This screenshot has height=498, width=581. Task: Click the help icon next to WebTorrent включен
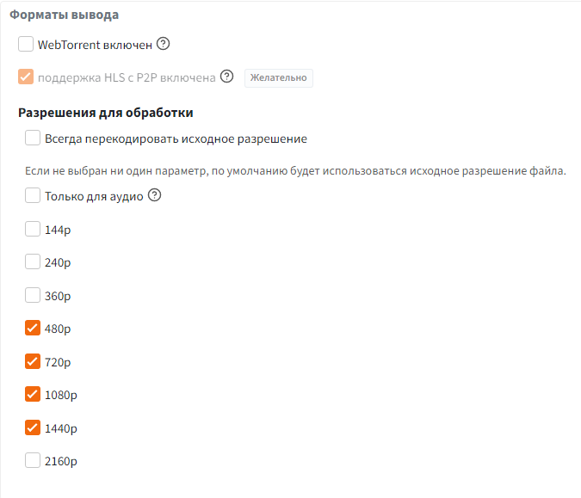click(x=164, y=44)
